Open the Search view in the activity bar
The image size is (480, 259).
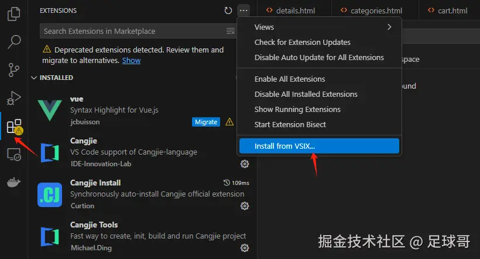[14, 42]
